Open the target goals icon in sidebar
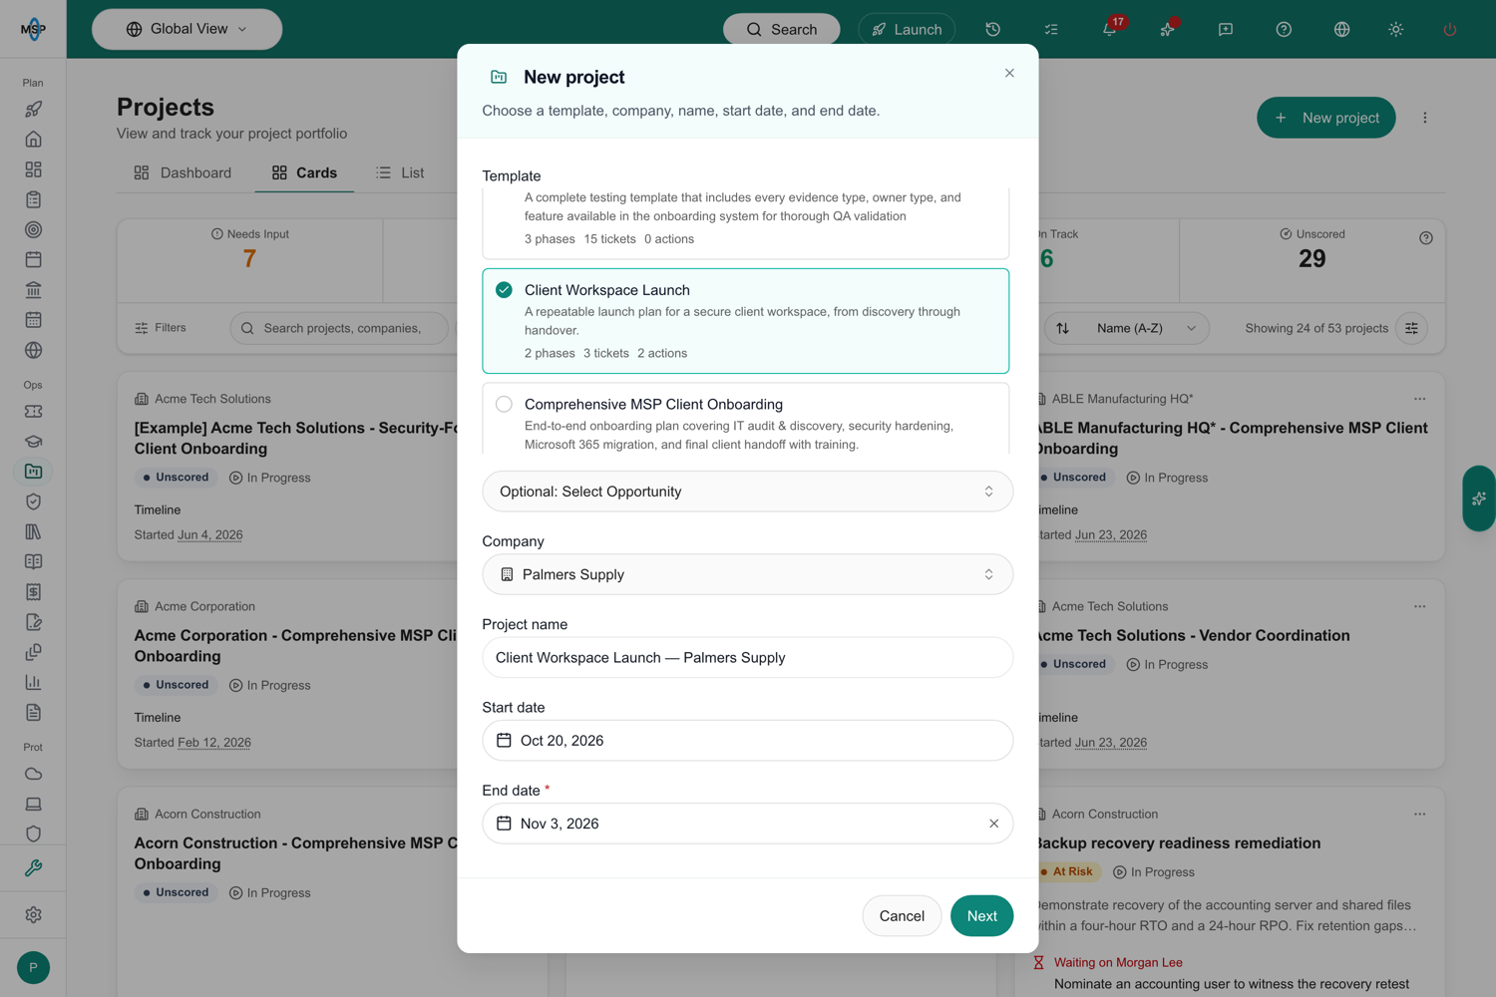 33,229
